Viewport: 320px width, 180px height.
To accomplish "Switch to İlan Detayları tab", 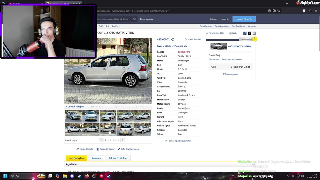I will [76, 158].
